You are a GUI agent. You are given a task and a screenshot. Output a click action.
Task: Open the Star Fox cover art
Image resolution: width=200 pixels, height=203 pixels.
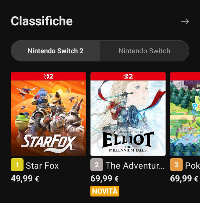48,118
